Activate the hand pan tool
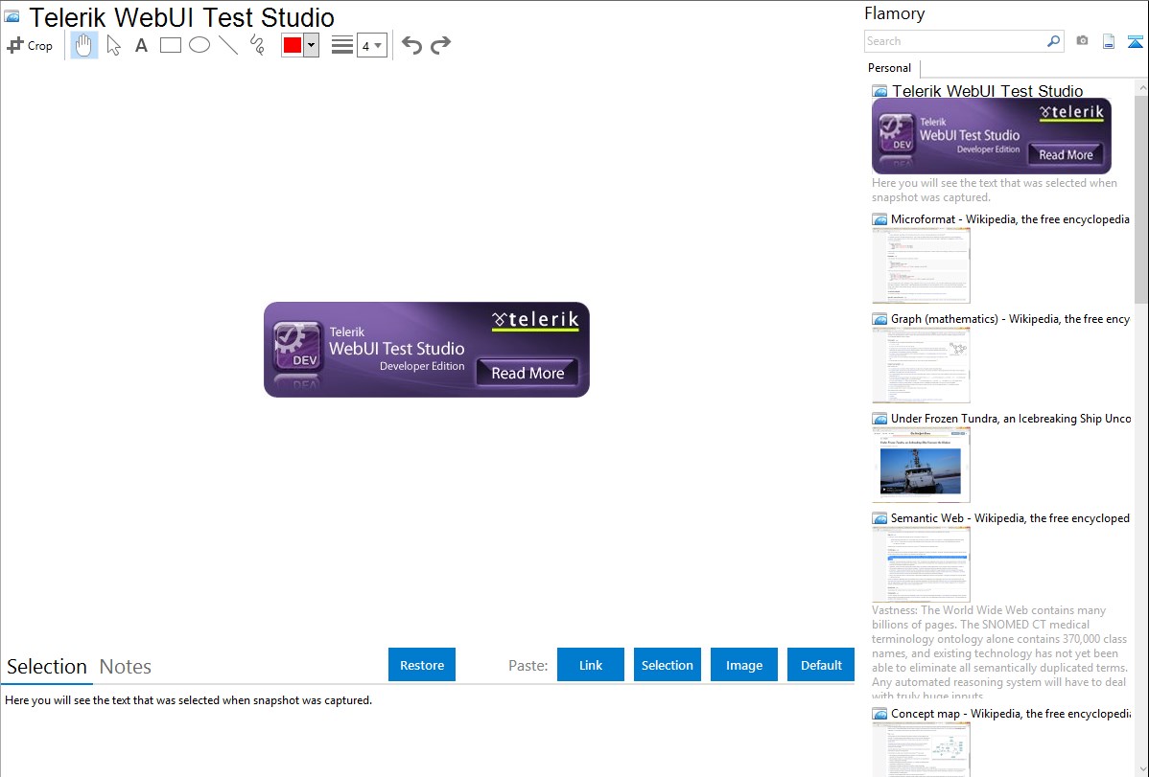 [x=83, y=45]
